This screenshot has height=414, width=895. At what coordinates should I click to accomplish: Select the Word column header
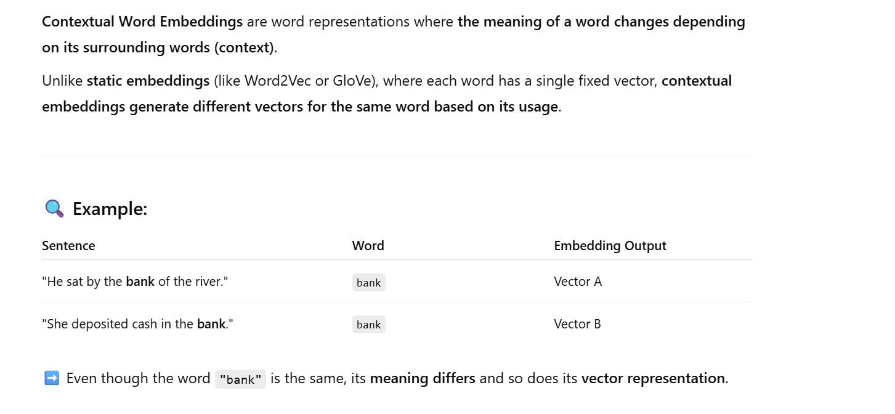coord(368,246)
